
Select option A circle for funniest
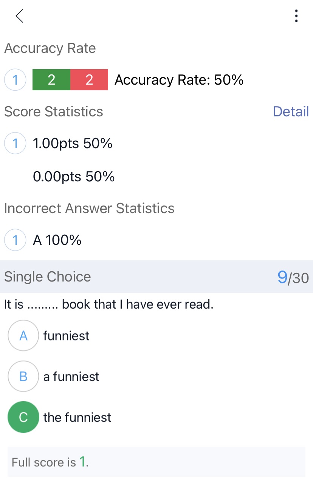coord(23,336)
